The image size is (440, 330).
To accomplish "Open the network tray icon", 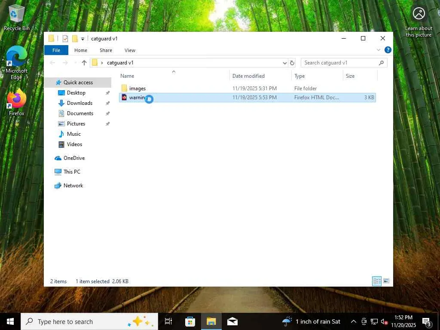I will [x=374, y=321].
